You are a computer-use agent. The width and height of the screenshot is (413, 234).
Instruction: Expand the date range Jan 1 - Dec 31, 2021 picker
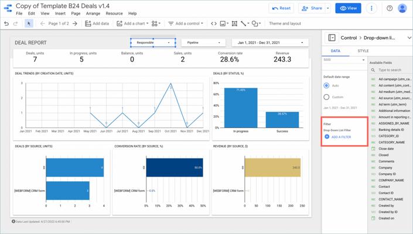tap(270, 43)
